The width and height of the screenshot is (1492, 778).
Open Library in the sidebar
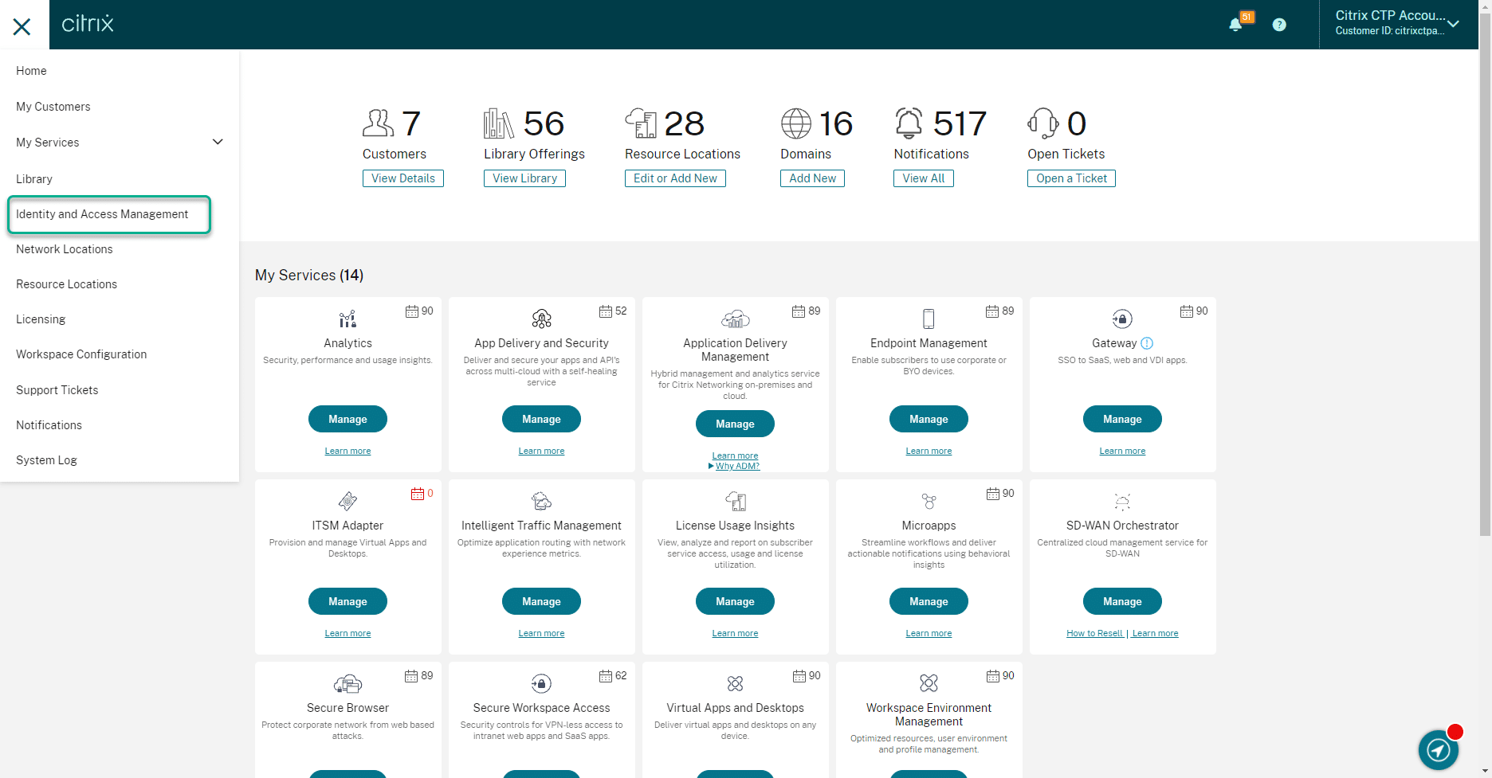(x=34, y=179)
